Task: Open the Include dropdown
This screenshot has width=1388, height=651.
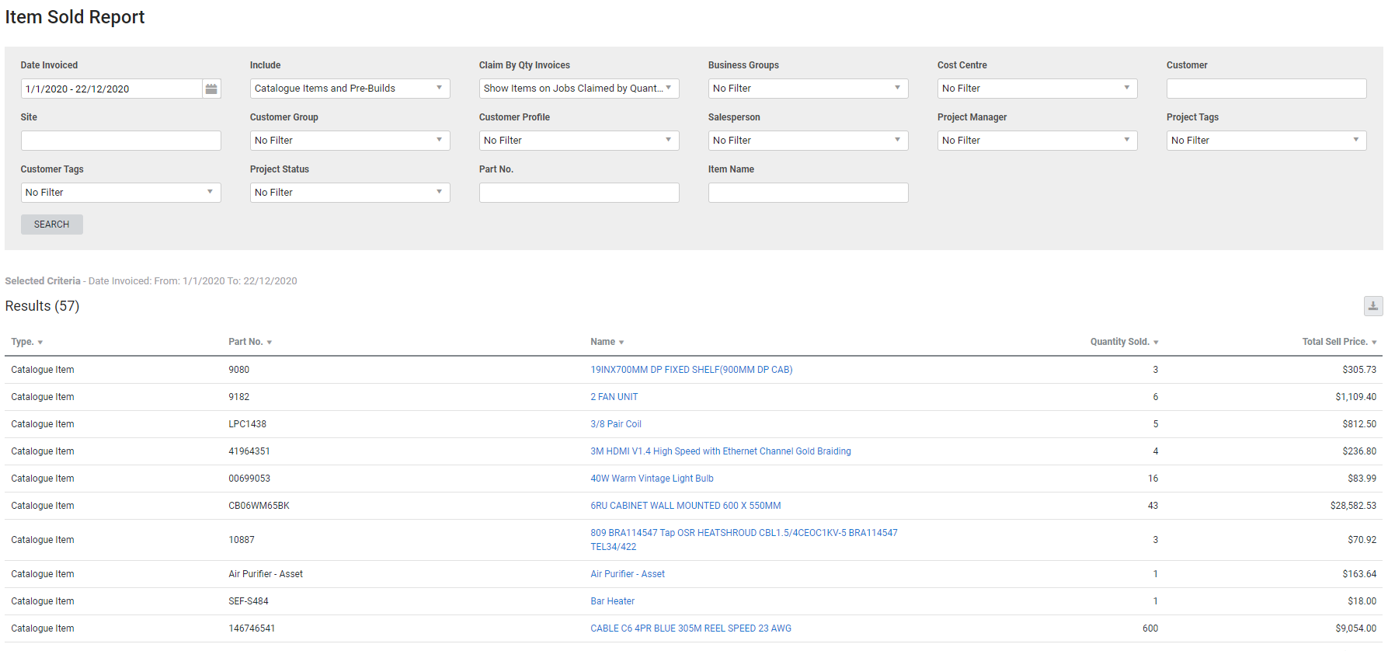Action: (350, 89)
